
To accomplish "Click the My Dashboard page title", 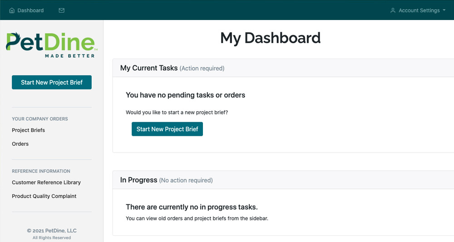I will [271, 38].
